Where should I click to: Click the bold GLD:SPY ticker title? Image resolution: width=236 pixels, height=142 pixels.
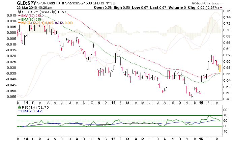point(27,3)
